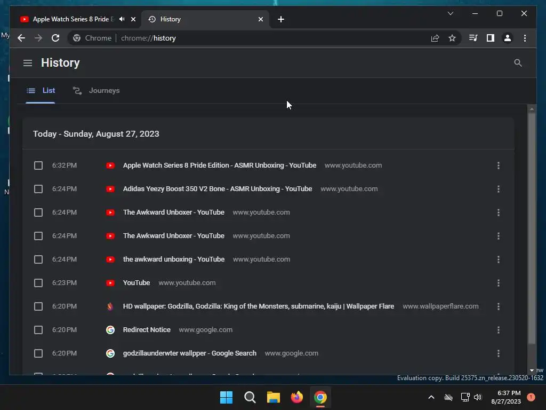Screen dimensions: 546x410
Task: Open File Explorer from the taskbar
Action: (x=274, y=397)
